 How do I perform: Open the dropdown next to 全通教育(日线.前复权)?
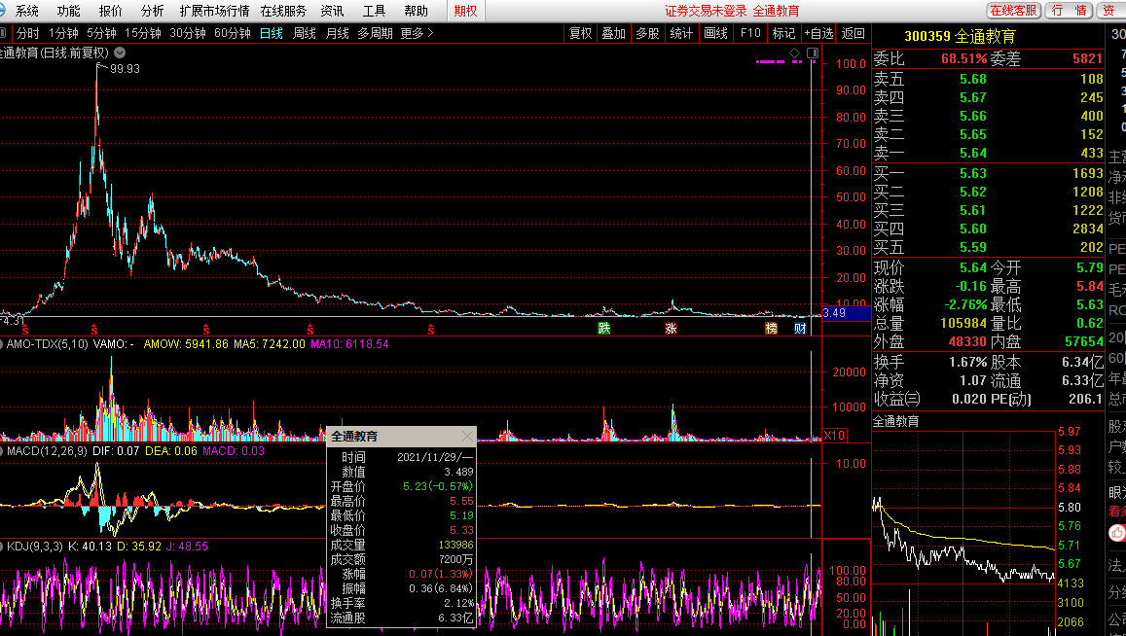120,53
